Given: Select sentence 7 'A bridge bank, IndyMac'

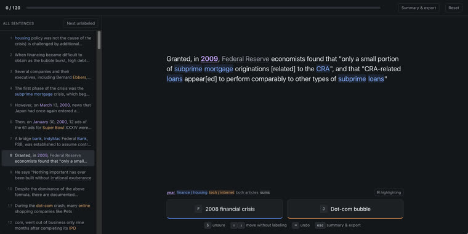Looking at the screenshot, I should [x=48, y=141].
